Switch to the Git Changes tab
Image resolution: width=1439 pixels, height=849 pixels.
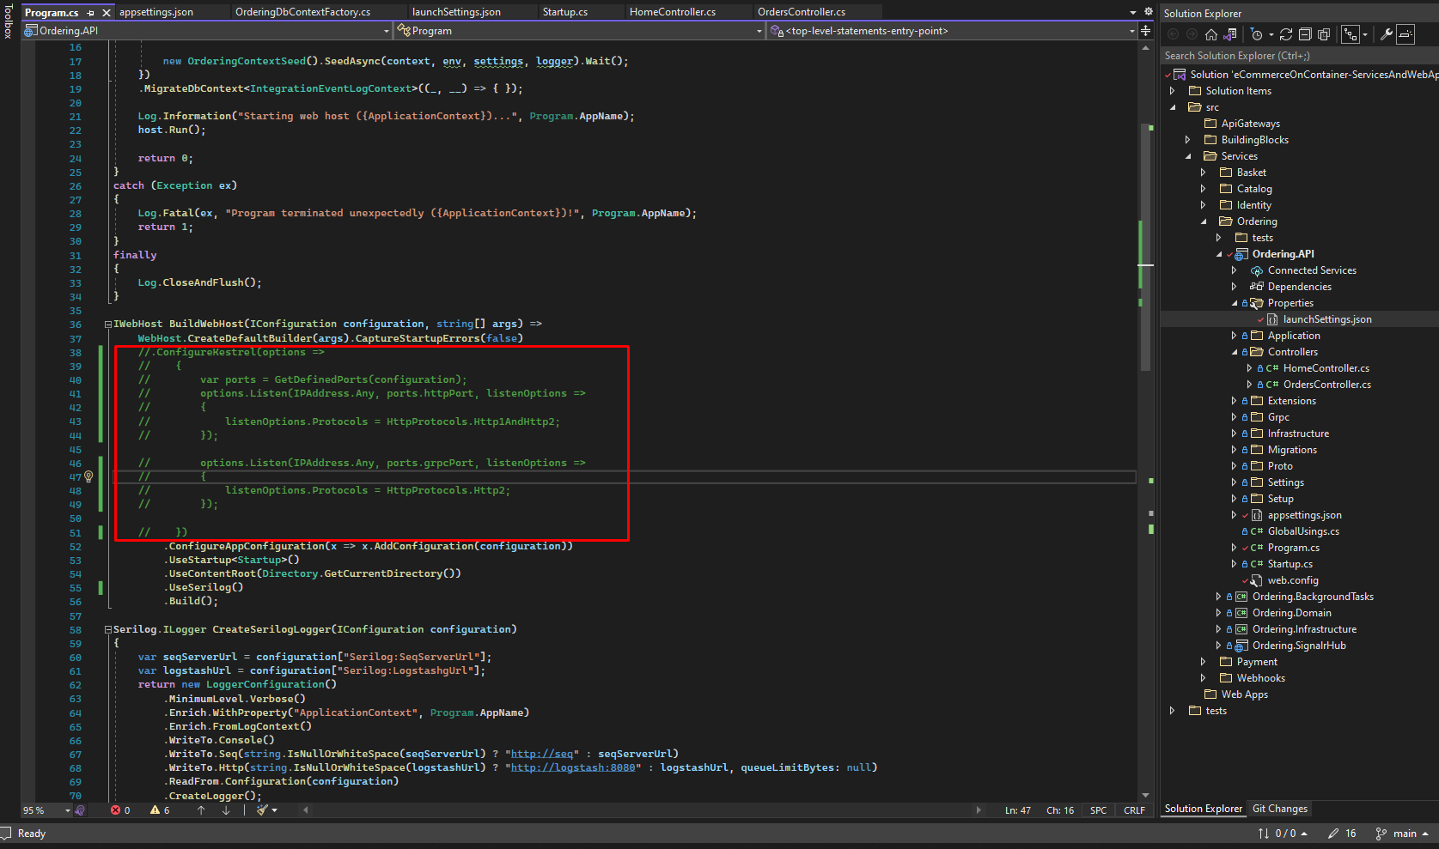[1279, 808]
